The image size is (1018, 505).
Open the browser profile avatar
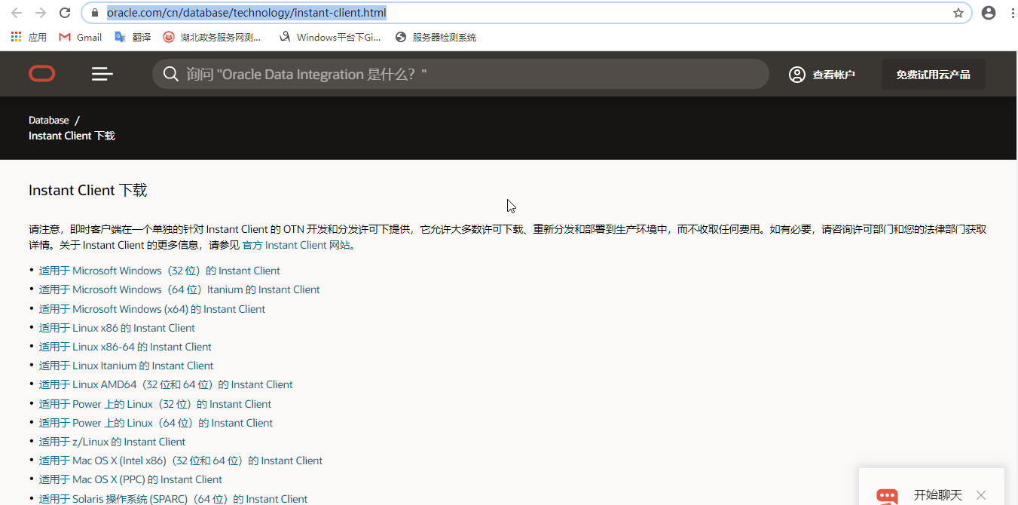[x=989, y=12]
